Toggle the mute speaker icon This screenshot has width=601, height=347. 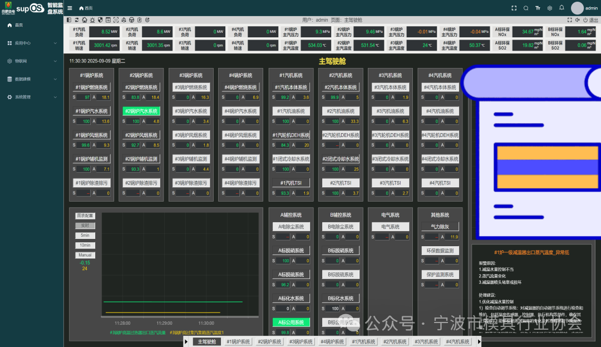[577, 20]
